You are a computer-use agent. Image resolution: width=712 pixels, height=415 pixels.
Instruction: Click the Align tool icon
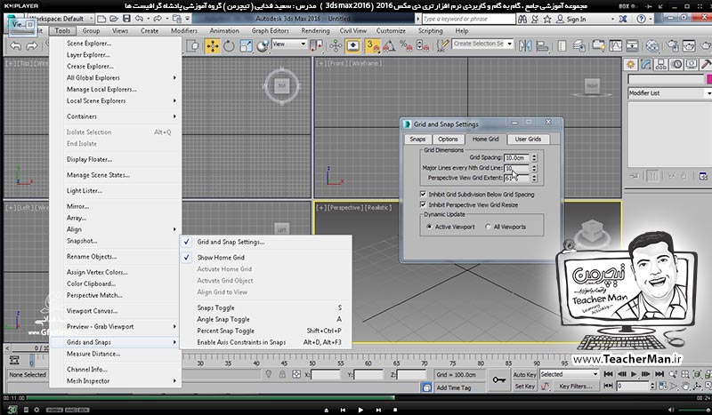tap(542, 46)
